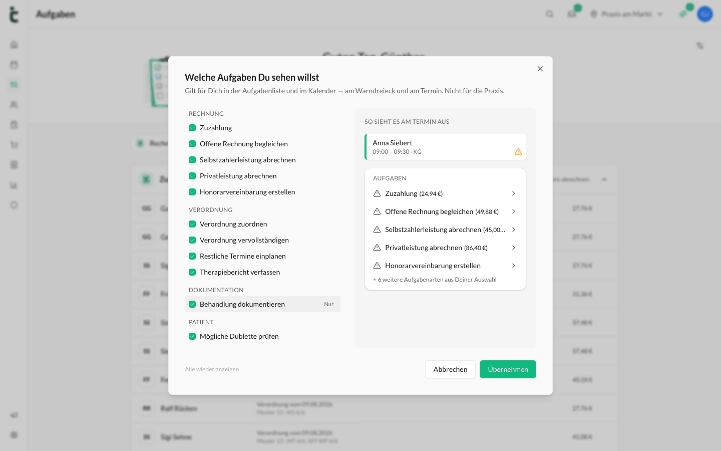Disable the Selbstzahlerleistung abrechnen checkbox
Viewport: 721px width, 451px height.
coord(192,160)
